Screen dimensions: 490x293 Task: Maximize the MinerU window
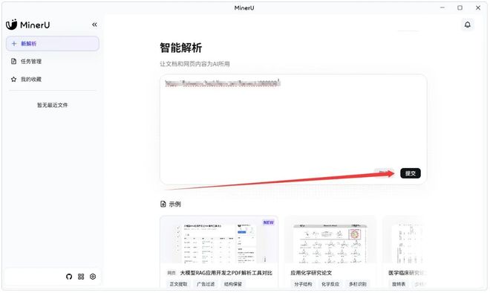pyautogui.click(x=460, y=7)
